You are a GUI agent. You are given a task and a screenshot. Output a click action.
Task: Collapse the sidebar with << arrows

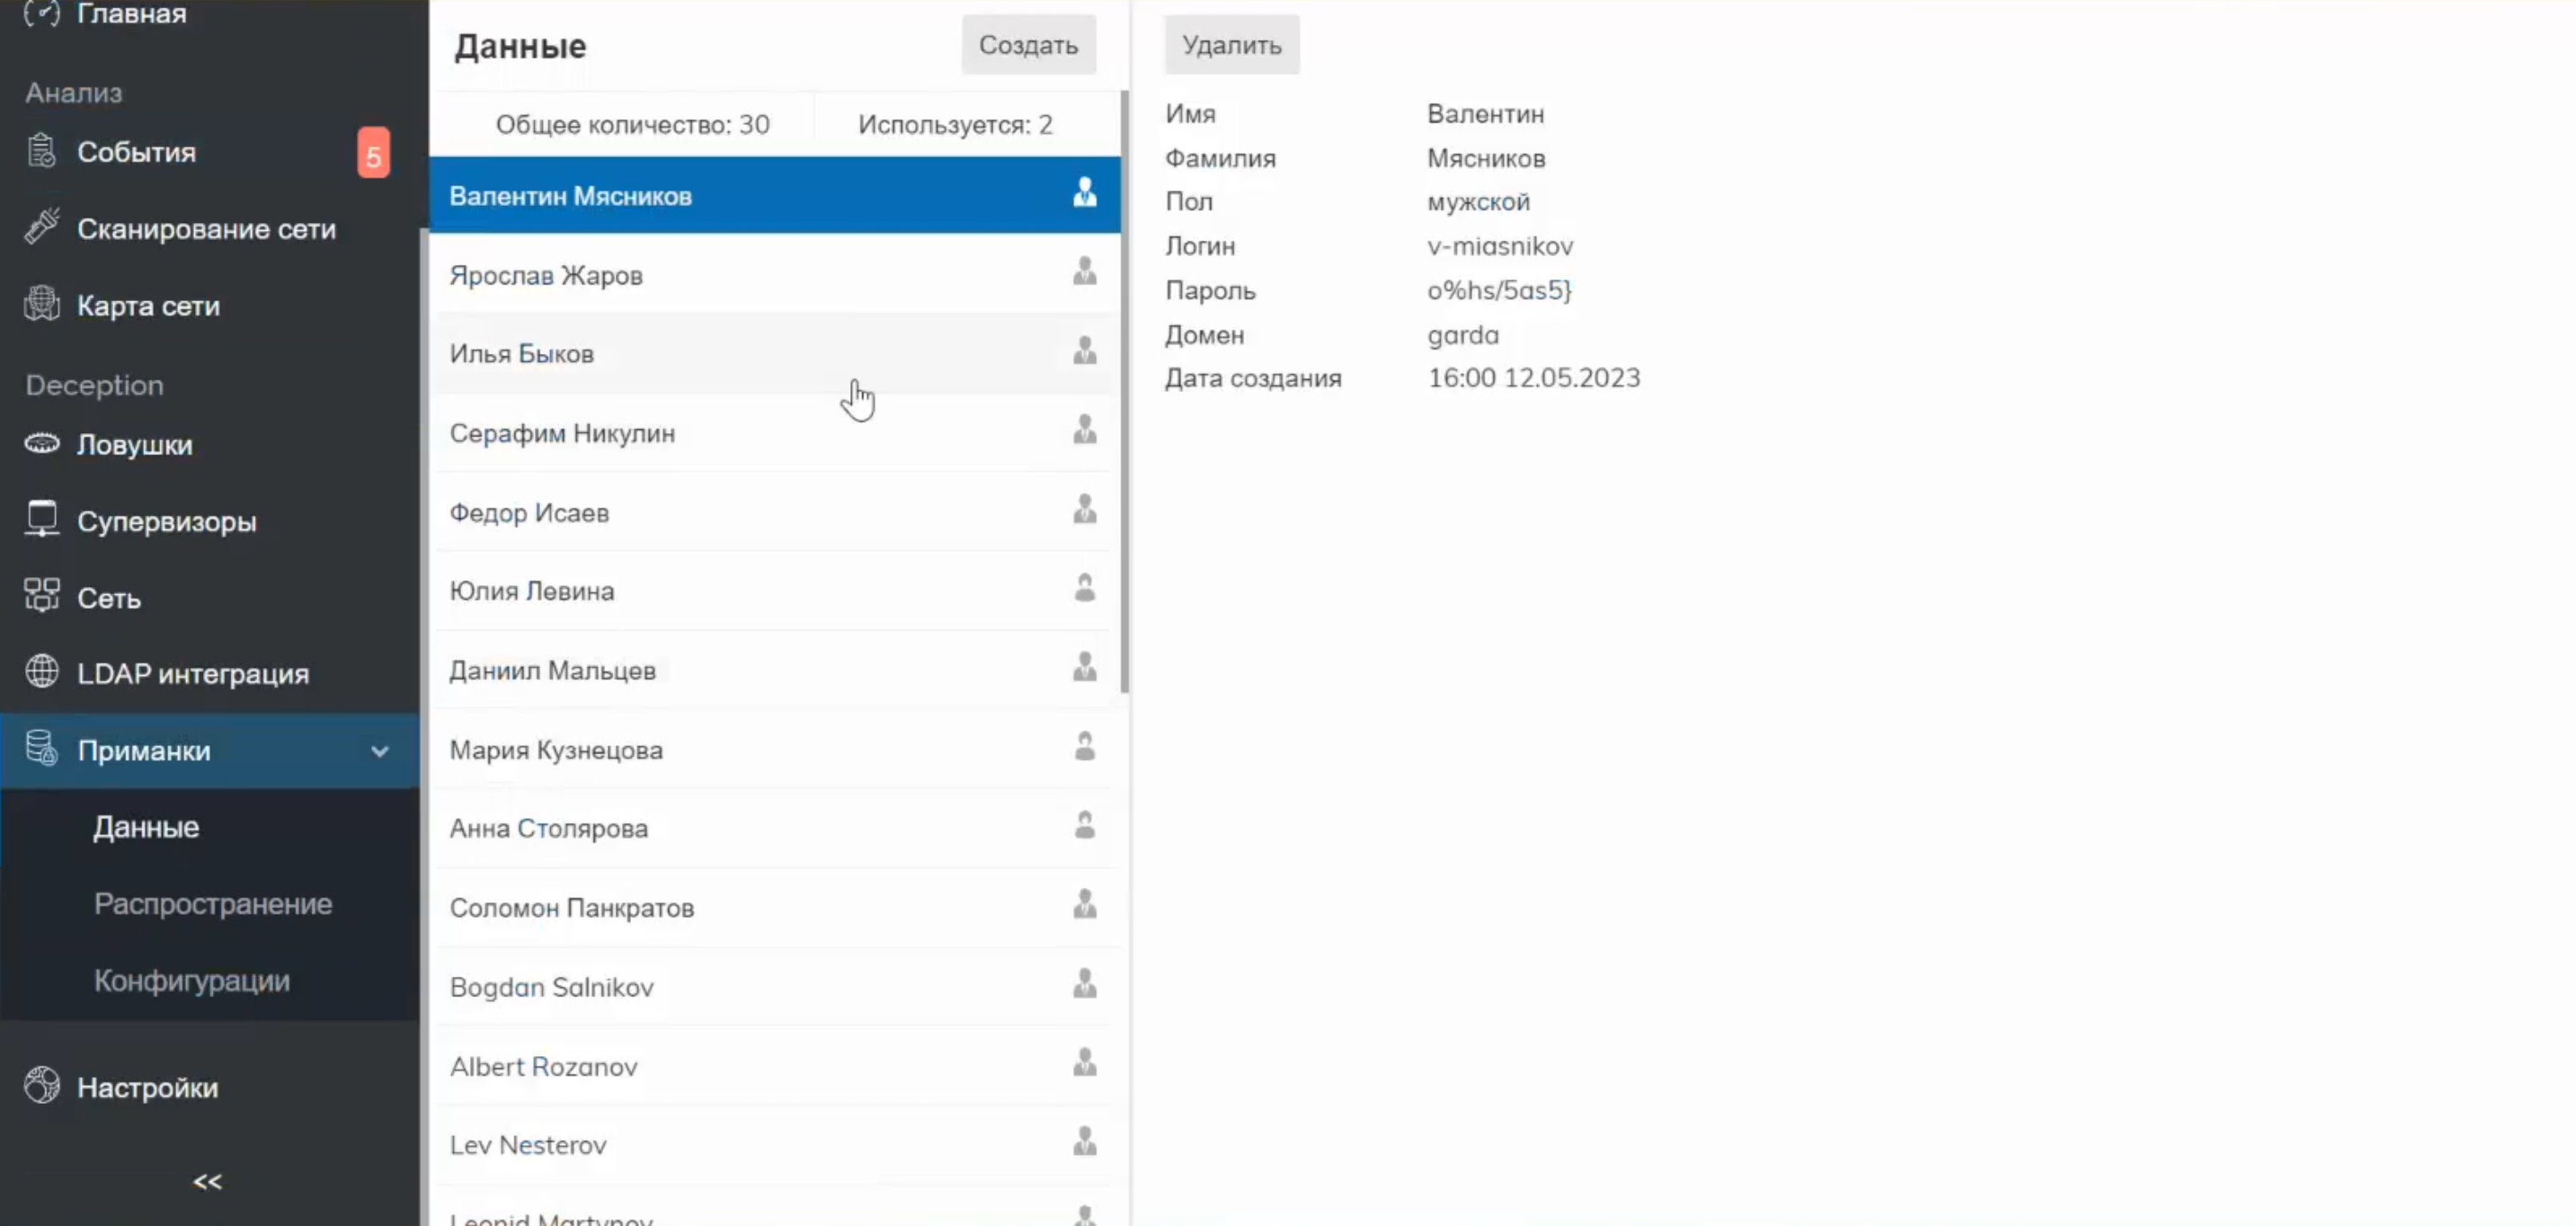click(207, 1182)
